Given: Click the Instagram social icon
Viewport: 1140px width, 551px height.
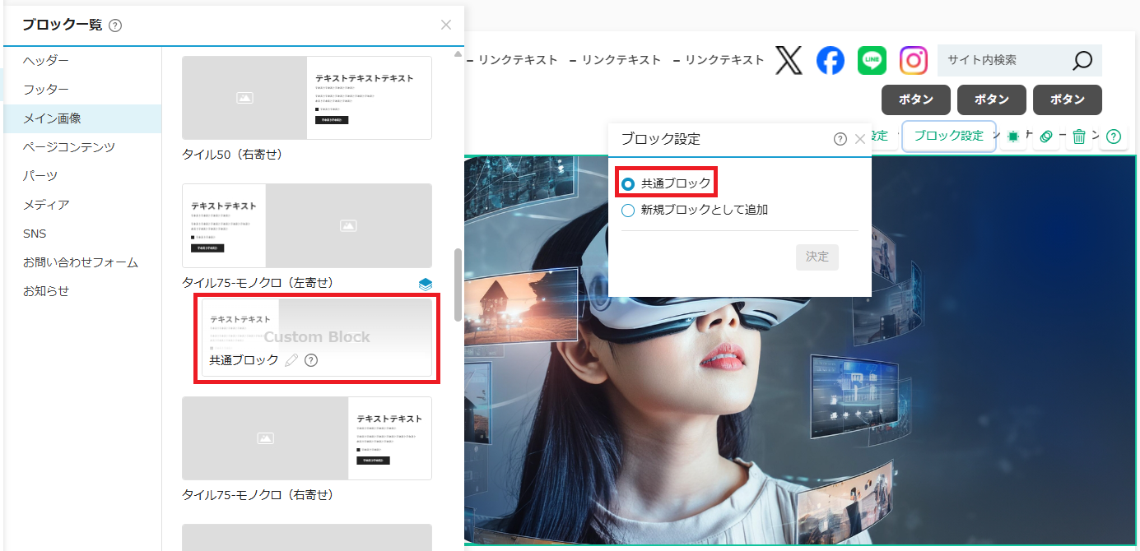Looking at the screenshot, I should pos(914,61).
